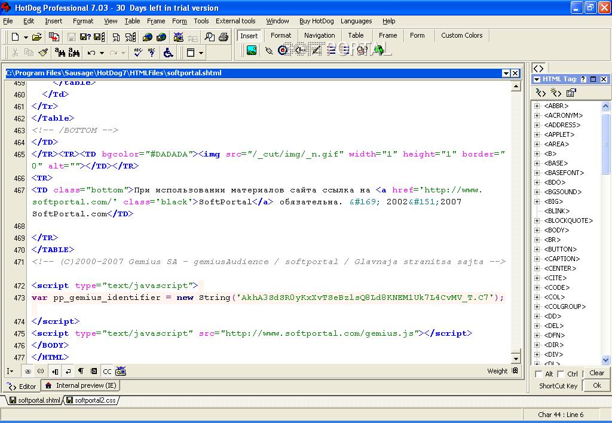The width and height of the screenshot is (612, 423).
Task: Open the cursor mode dropdown in editor bar
Action: point(10,371)
